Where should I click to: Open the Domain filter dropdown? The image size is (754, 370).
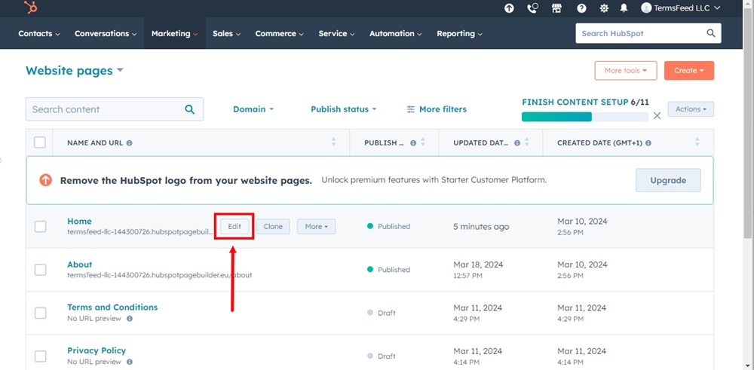(253, 109)
